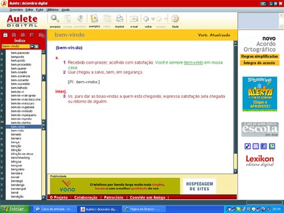This screenshot has height=213, width=284.
Task: Click the Facebook share icon under escola banner
Action: (264, 146)
